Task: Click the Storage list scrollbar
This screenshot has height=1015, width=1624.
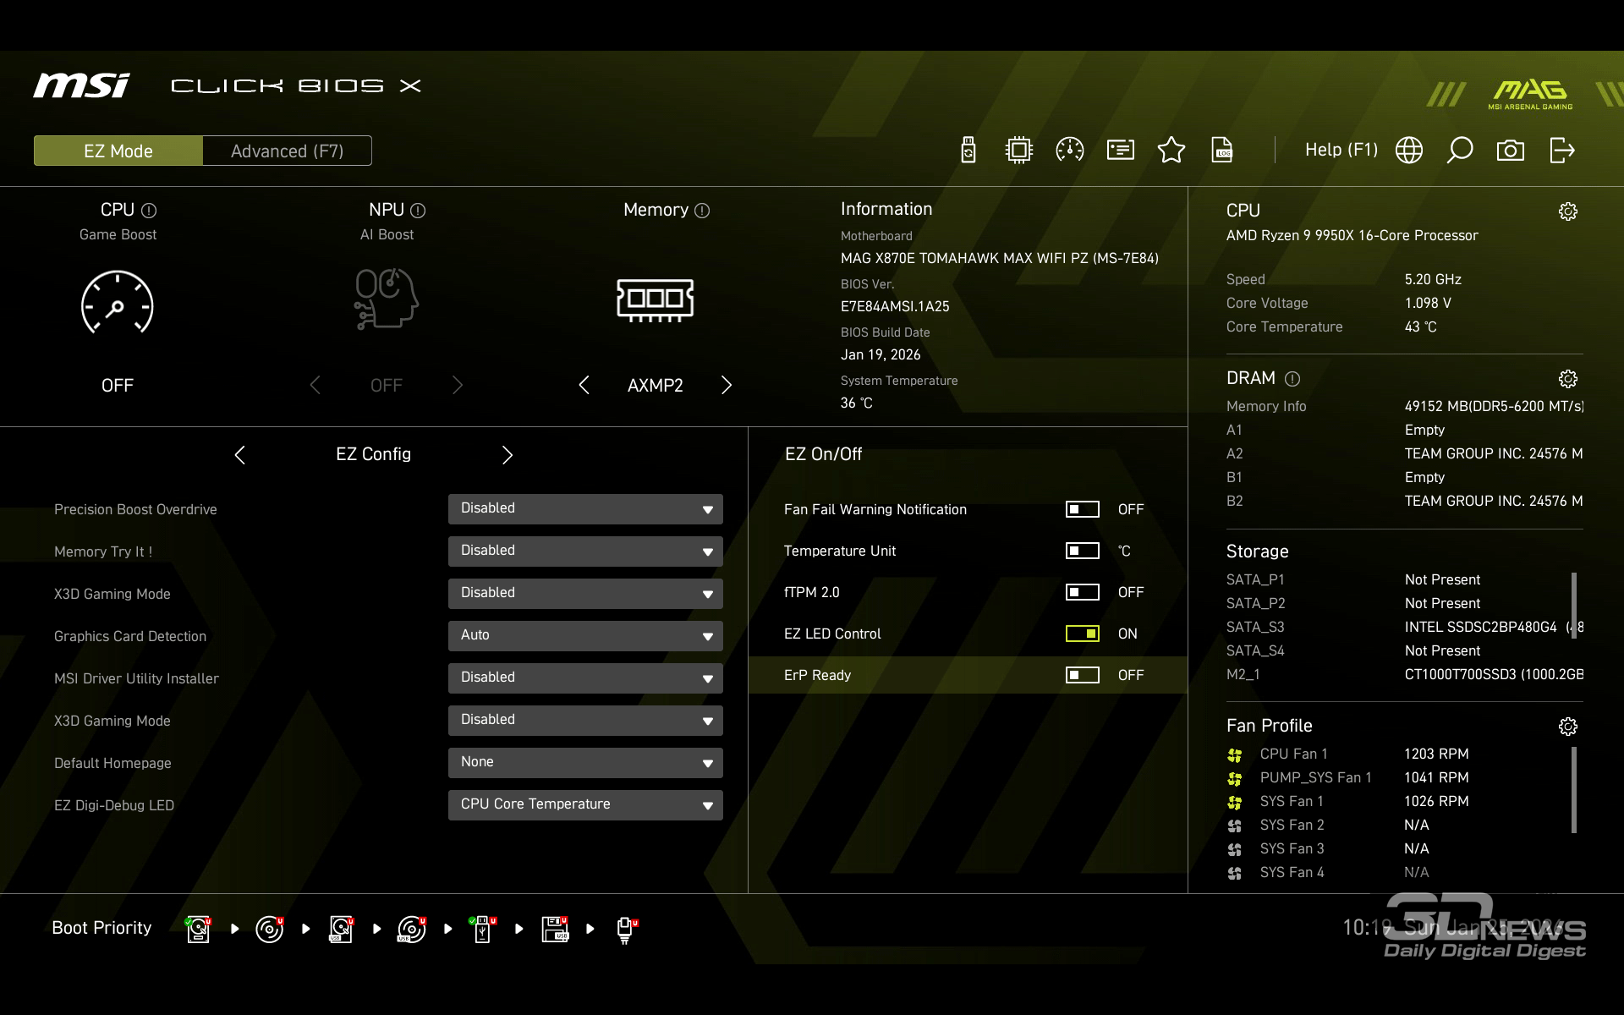Action: (1573, 605)
